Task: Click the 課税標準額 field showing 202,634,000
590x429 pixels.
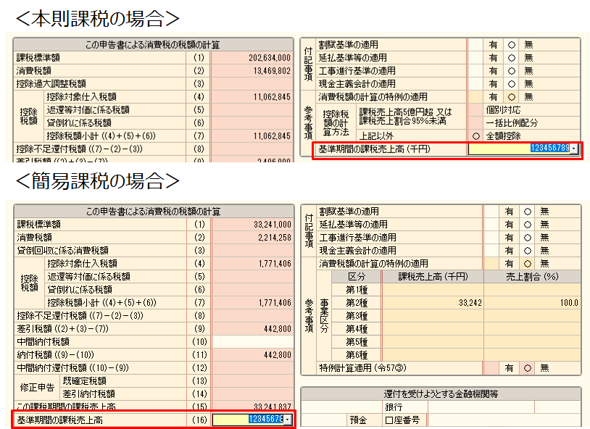Action: click(x=252, y=57)
